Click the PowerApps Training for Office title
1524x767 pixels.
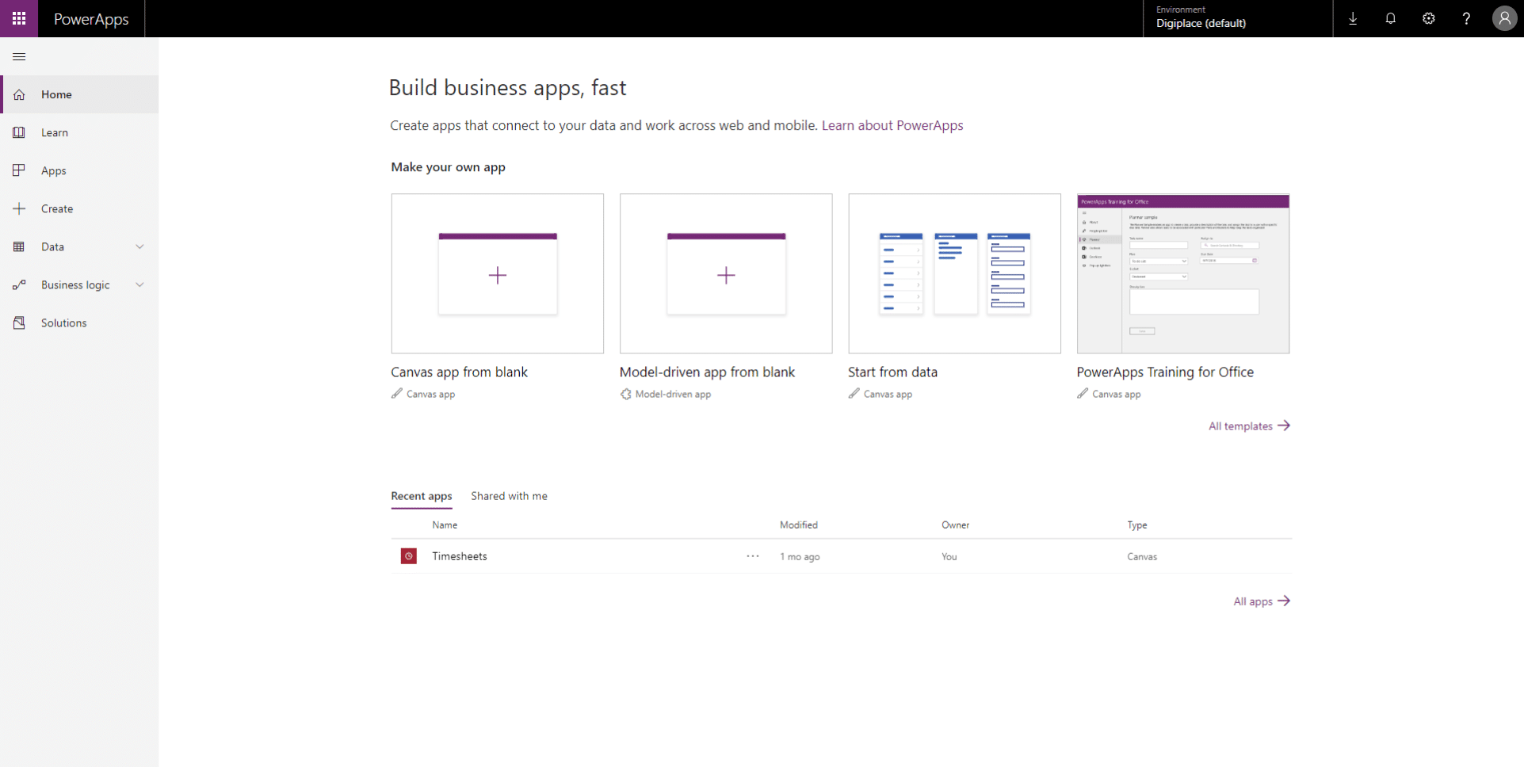click(x=1165, y=372)
